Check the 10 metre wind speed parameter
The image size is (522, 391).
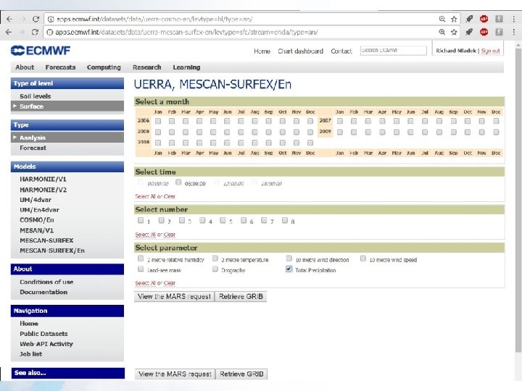[x=363, y=258]
